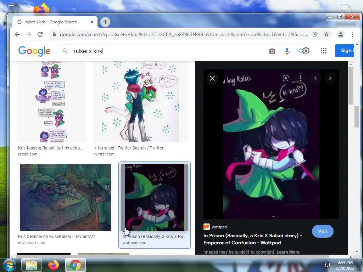363x272 pixels.
Task: Click the browser forward arrow
Action: click(x=29, y=34)
